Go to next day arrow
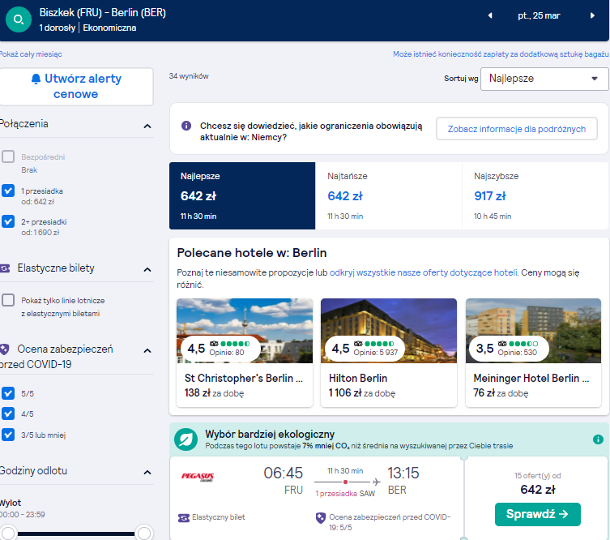The width and height of the screenshot is (610, 540). (x=592, y=15)
